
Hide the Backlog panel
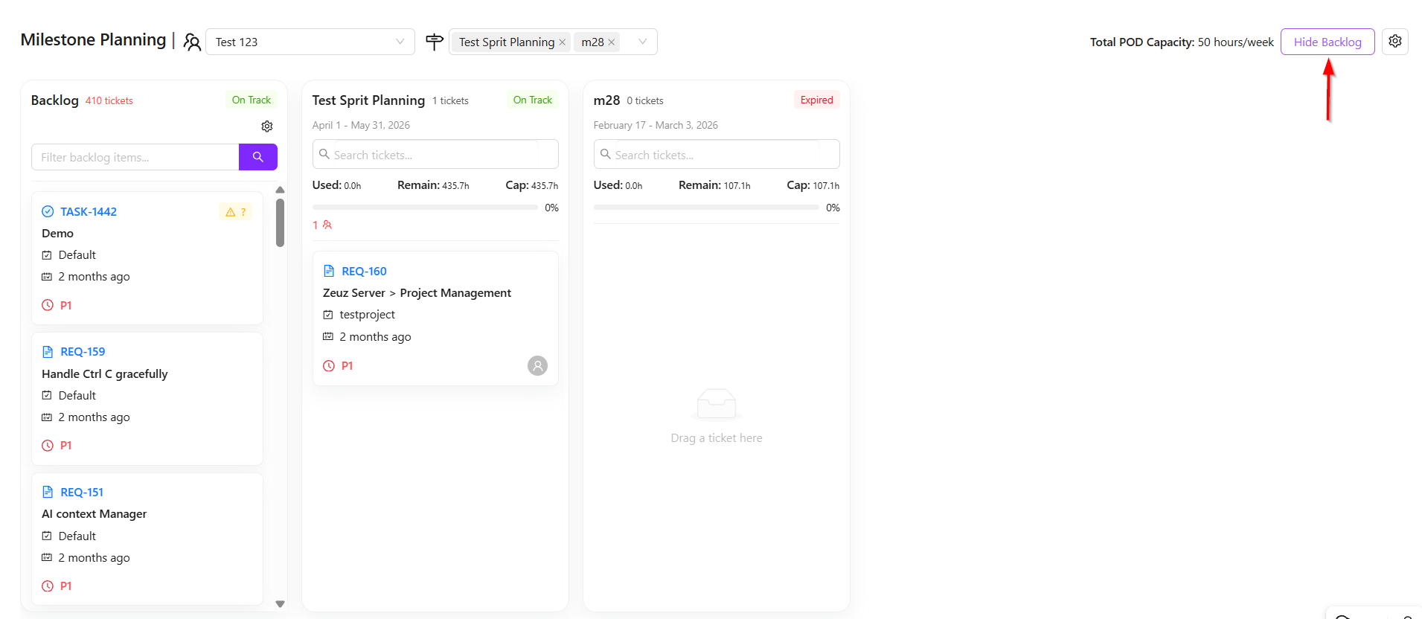[x=1327, y=42]
